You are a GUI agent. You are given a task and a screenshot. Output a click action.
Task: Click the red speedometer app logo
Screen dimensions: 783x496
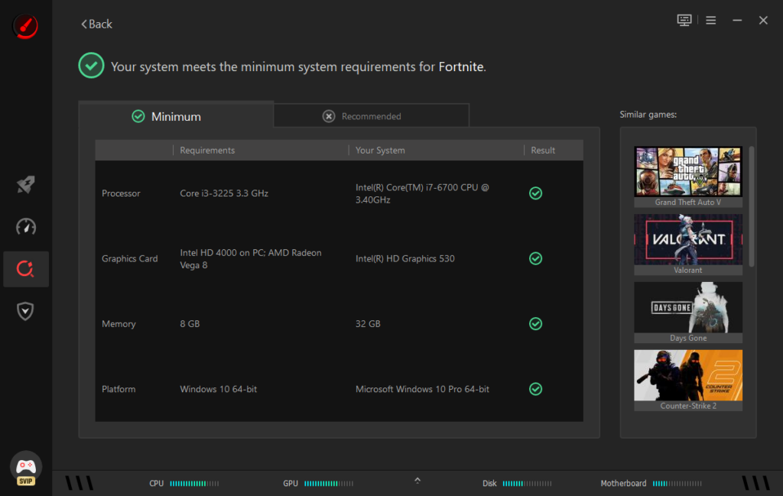[25, 25]
